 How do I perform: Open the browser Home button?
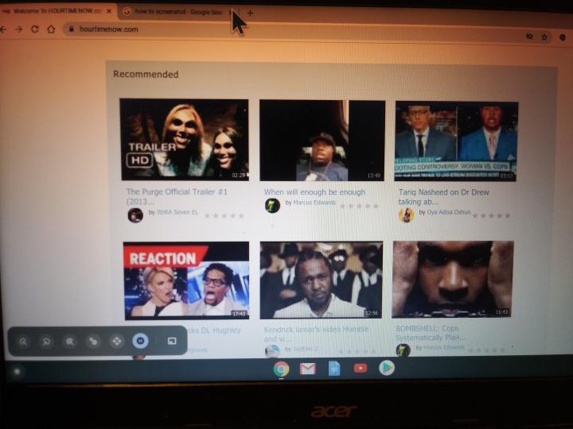coord(51,29)
